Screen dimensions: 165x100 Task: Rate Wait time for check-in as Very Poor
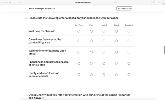click(79, 31)
